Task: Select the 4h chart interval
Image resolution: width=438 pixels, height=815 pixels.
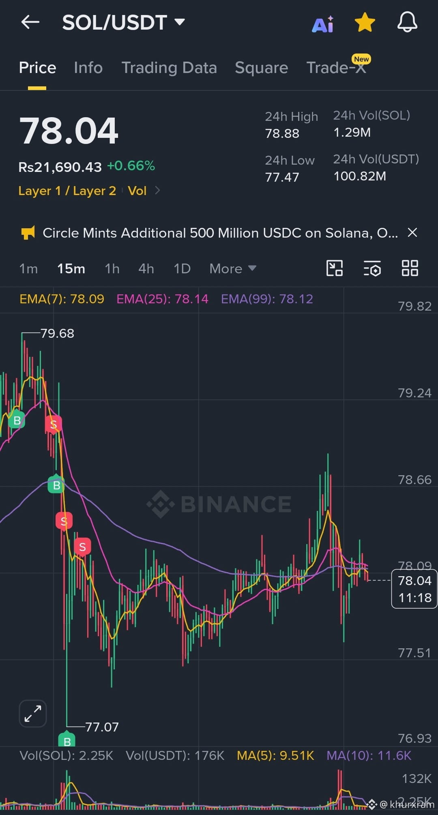Action: point(146,268)
